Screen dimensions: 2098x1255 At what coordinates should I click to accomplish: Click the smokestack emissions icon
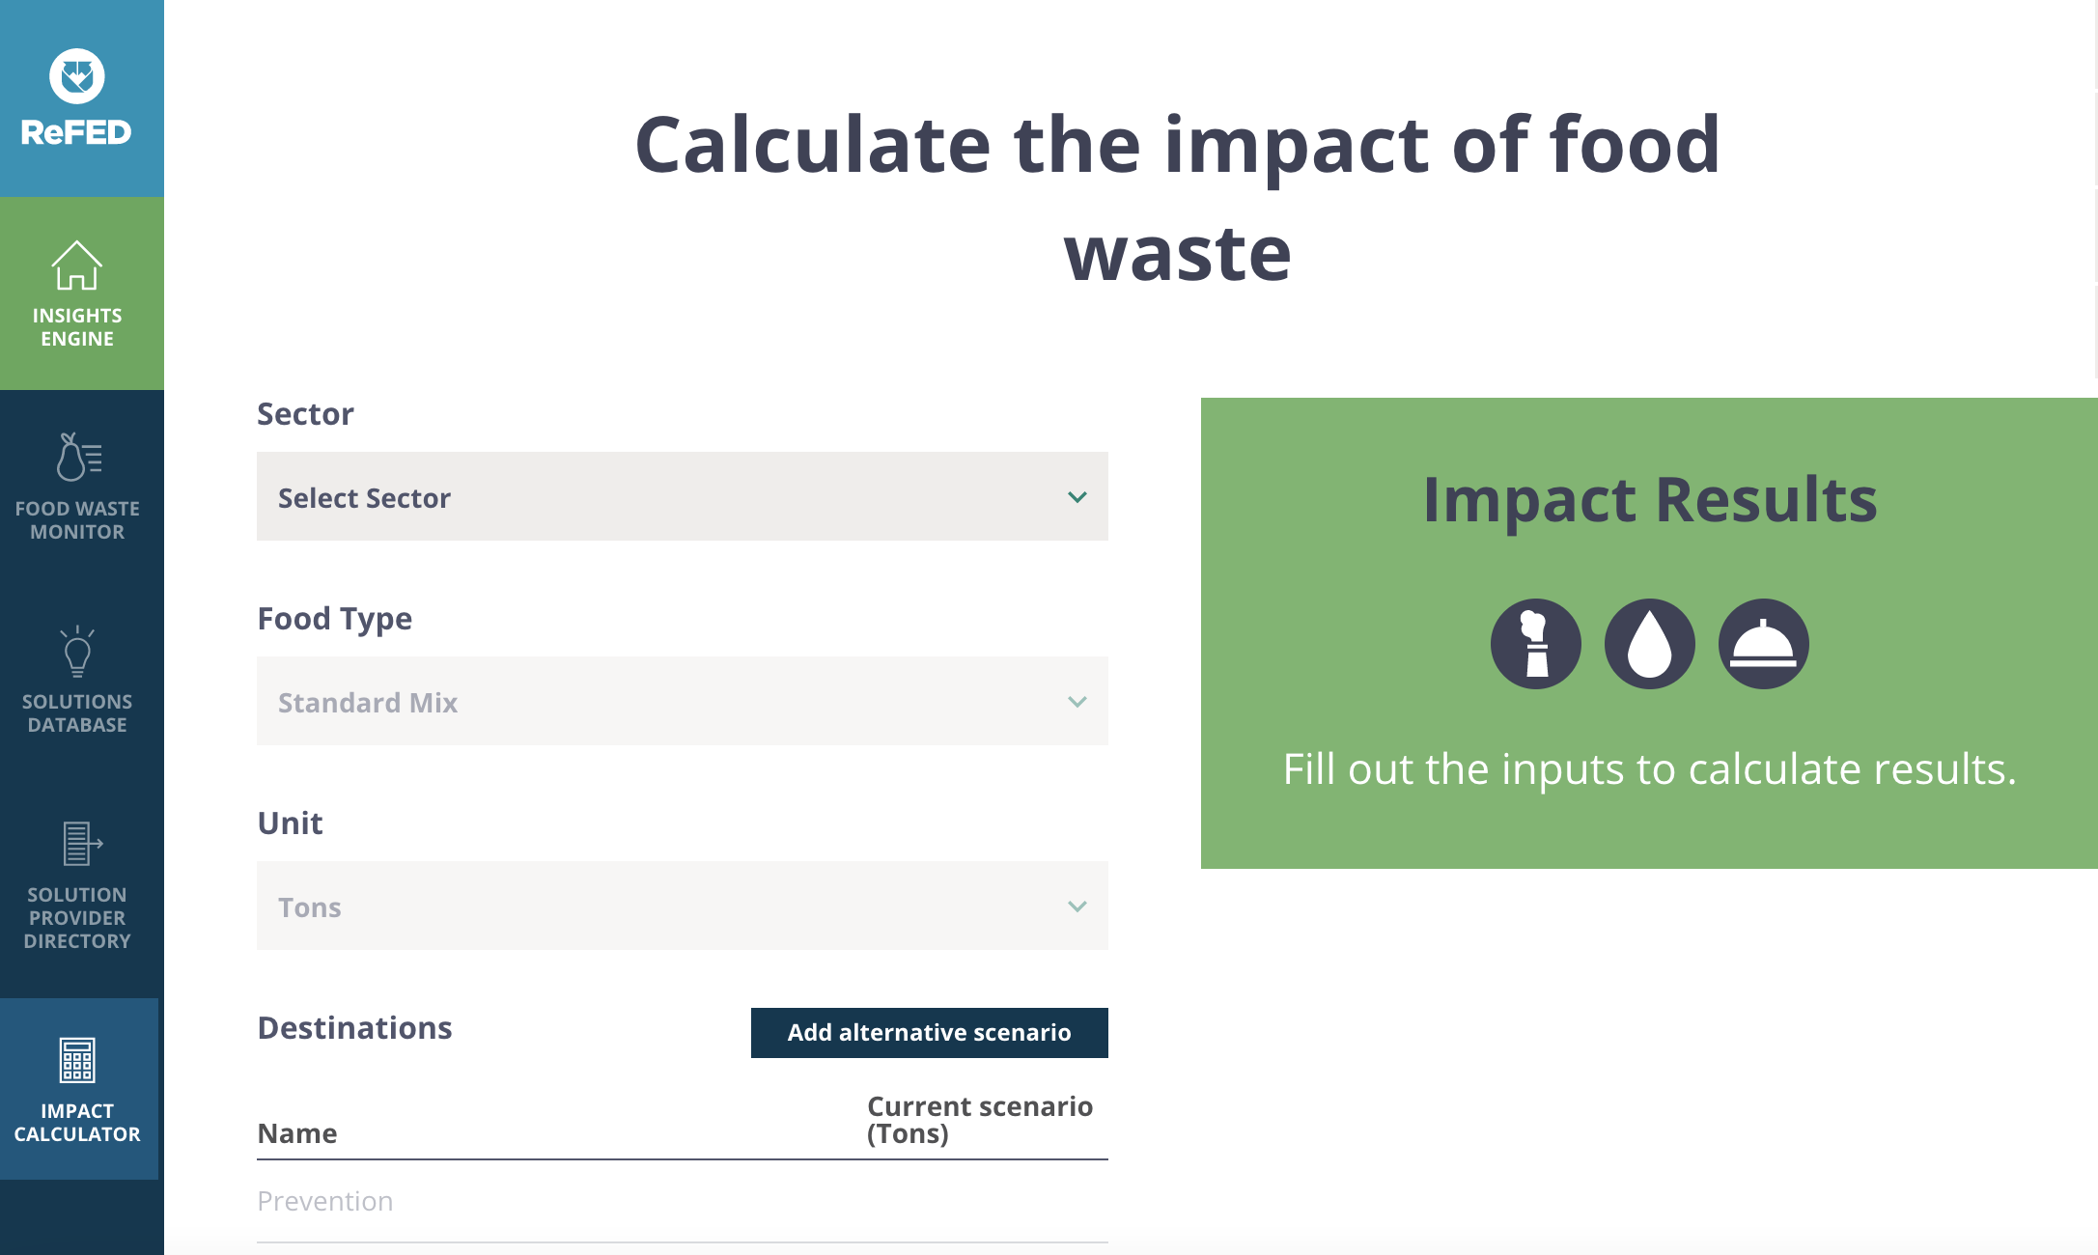1535,644
